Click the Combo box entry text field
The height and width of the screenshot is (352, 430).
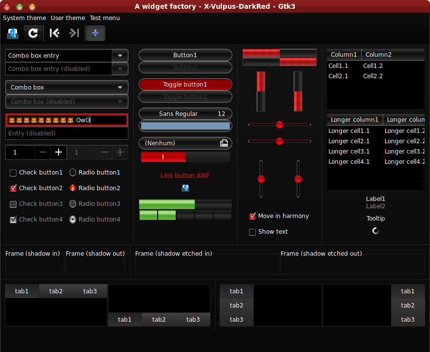point(59,56)
